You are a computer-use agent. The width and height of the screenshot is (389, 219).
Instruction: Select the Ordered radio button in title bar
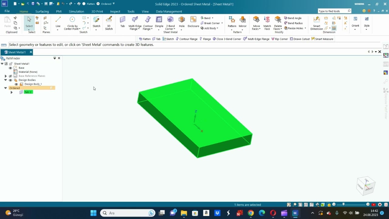(x=98, y=4)
